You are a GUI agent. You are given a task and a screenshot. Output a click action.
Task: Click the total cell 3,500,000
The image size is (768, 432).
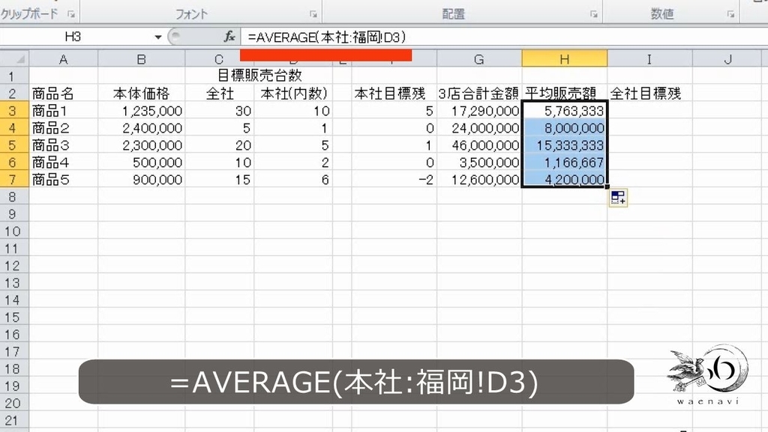click(479, 162)
